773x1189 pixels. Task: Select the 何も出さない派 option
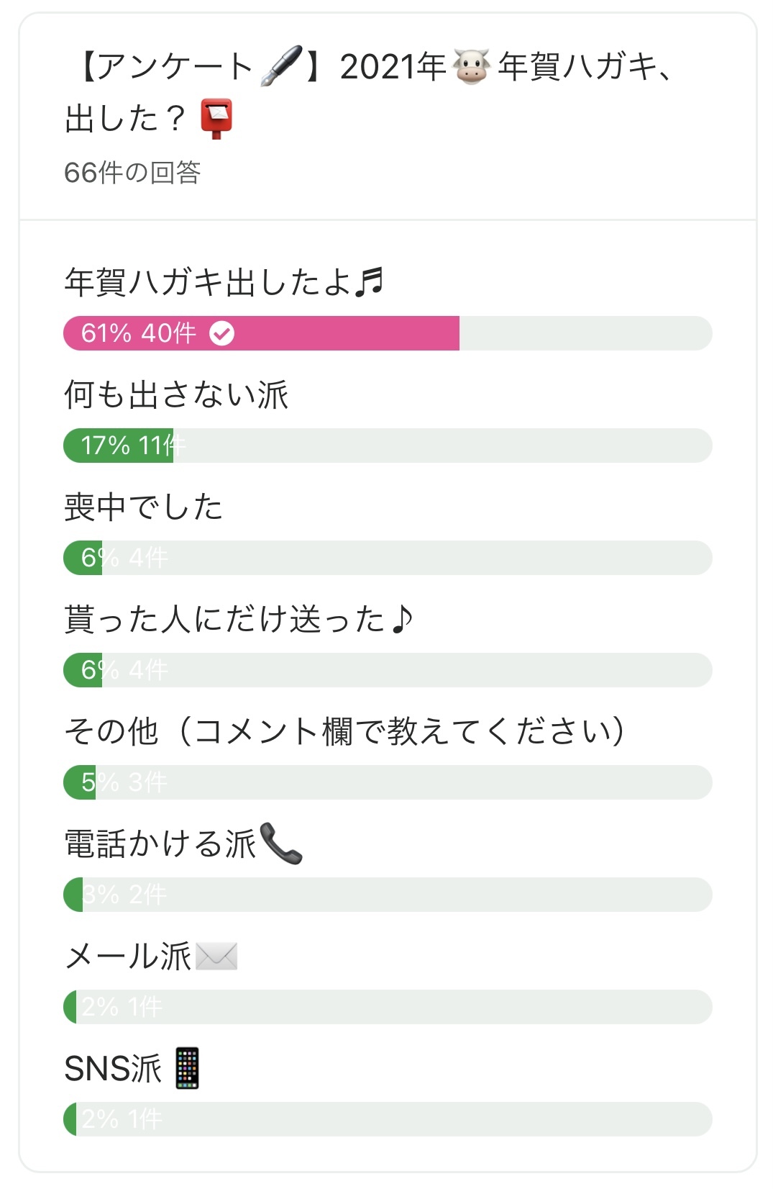(176, 394)
